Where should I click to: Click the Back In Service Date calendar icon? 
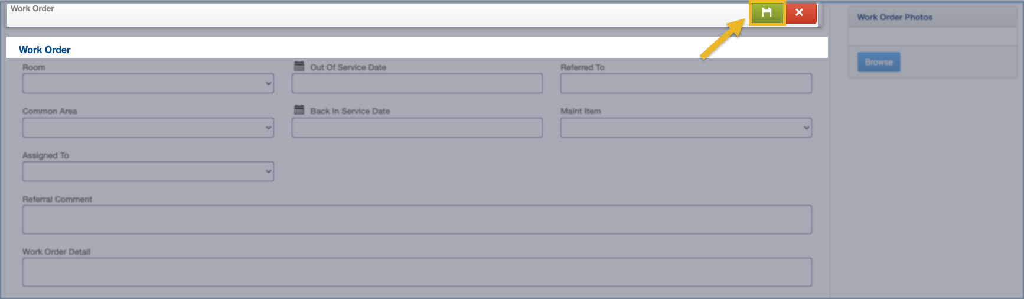(x=299, y=110)
